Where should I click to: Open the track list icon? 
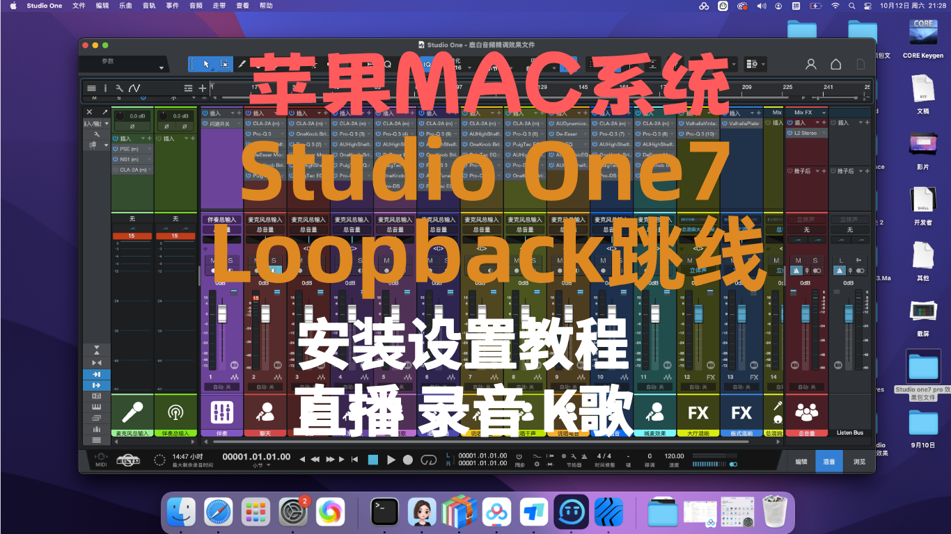[x=91, y=88]
